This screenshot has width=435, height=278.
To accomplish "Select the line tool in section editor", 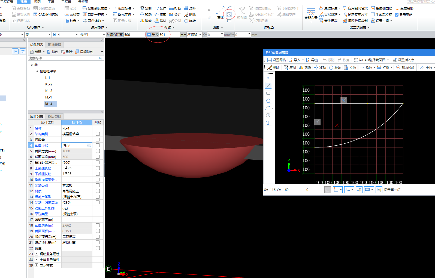I will [x=268, y=86].
